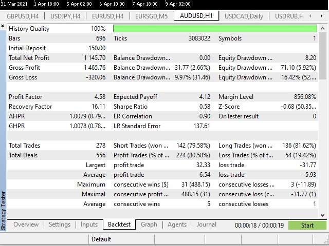
Task: Open the Agents tab
Action: pos(177,224)
